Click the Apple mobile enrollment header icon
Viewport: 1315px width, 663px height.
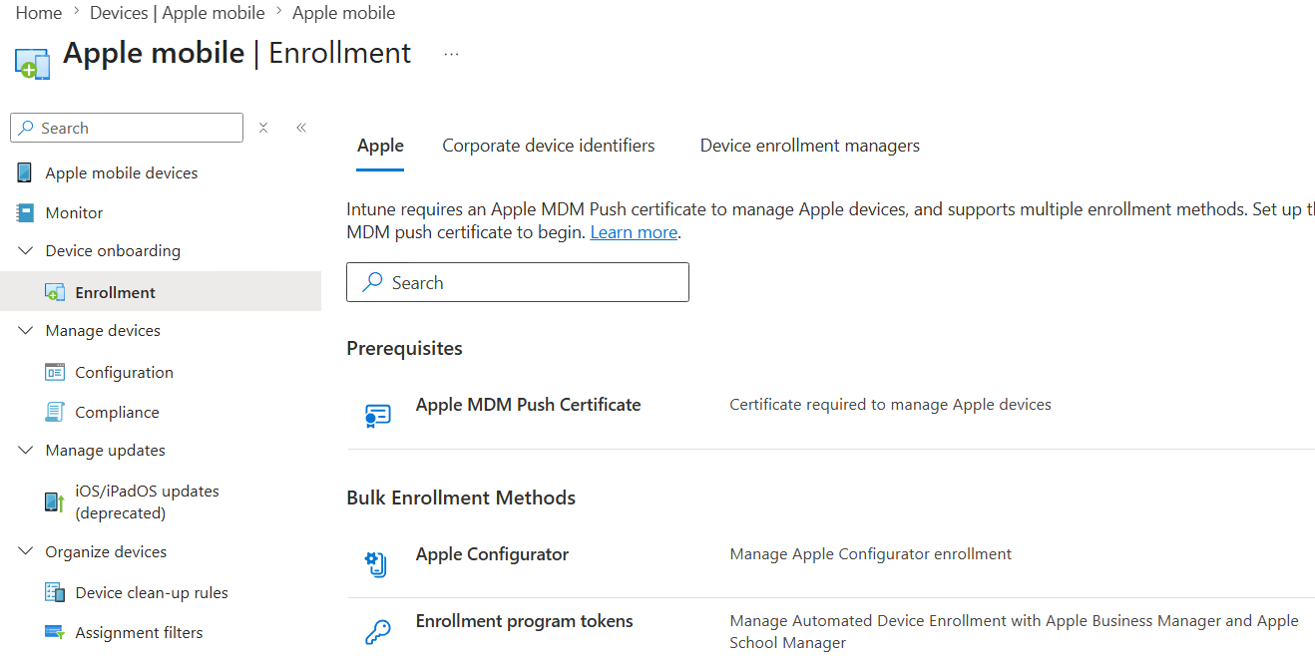(32, 62)
